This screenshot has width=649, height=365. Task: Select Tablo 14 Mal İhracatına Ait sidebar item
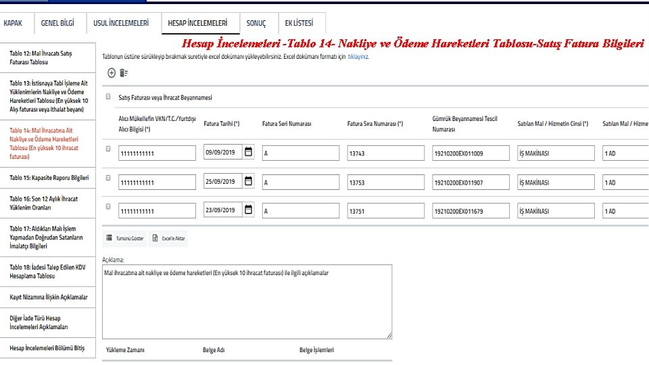47,143
